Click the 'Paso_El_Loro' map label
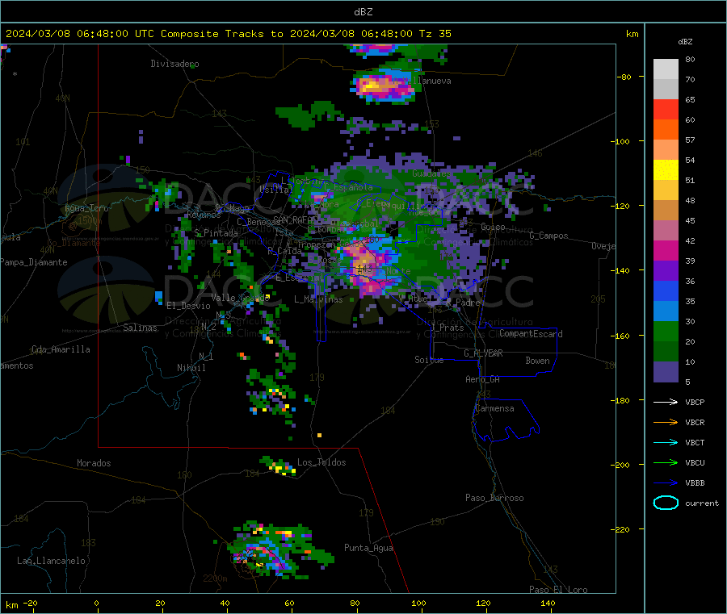The image size is (727, 614). coord(558,590)
